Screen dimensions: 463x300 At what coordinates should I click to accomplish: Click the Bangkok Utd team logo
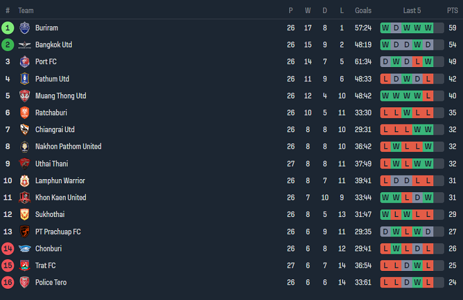coord(24,45)
